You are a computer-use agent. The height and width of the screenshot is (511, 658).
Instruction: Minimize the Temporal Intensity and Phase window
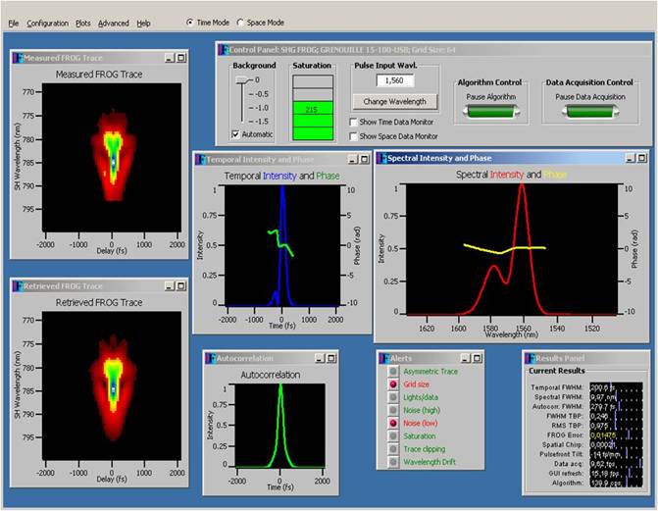[353, 160]
